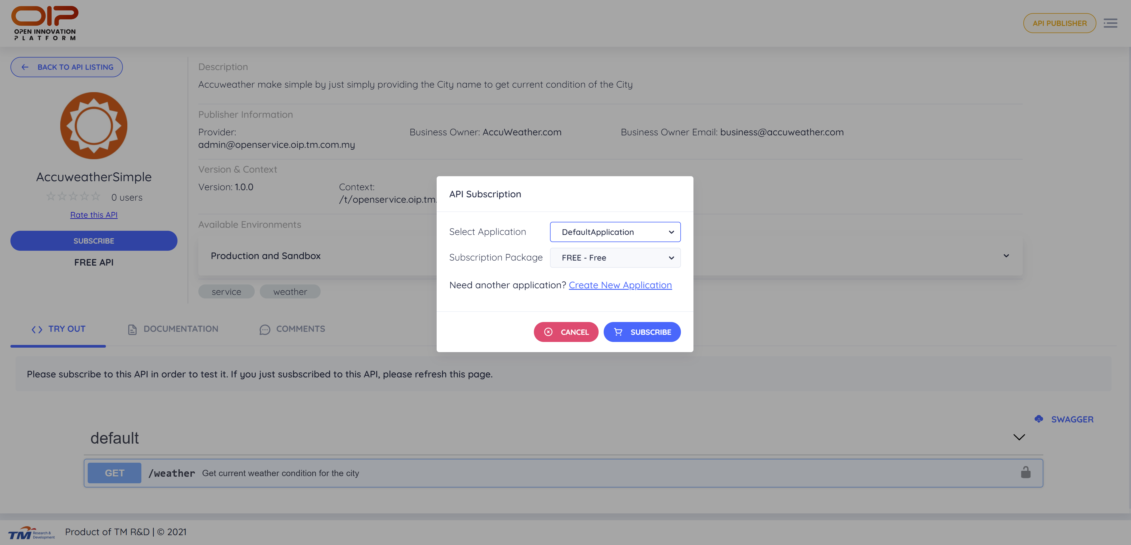Screen dimensions: 1131x545
Task: Click the API Publisher button icon
Action: [x=1059, y=22]
